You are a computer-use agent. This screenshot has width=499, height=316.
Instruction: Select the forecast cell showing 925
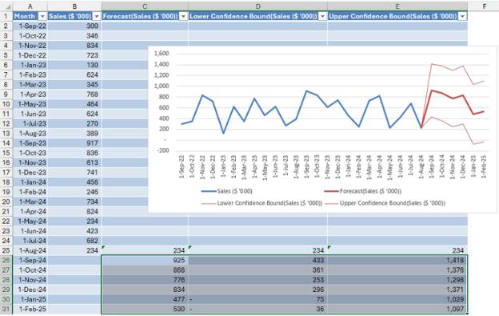[145, 260]
